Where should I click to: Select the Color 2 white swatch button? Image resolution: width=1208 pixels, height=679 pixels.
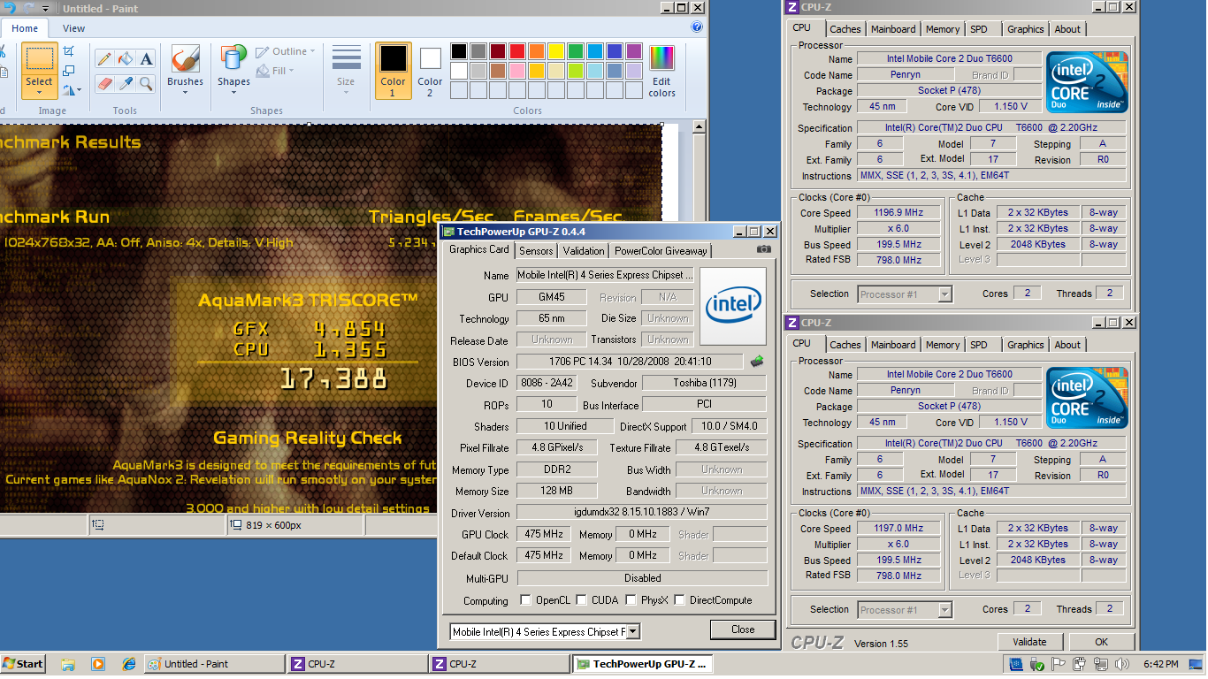tap(431, 71)
